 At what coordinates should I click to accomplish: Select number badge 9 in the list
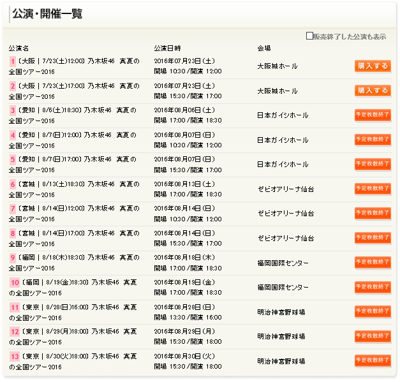[x=13, y=258]
